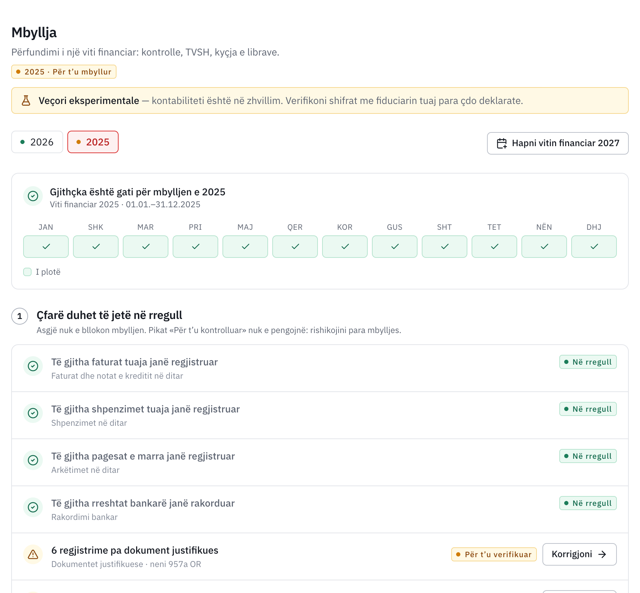Viewport: 640px width, 593px height.
Task: Switch to the 2025 year tab
Action: 93,142
